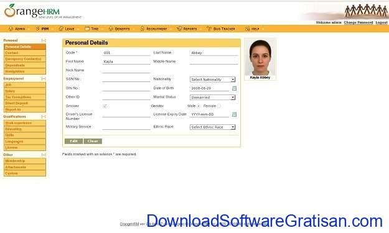
Task: Open the Education sidebar item
Action: 25,129
